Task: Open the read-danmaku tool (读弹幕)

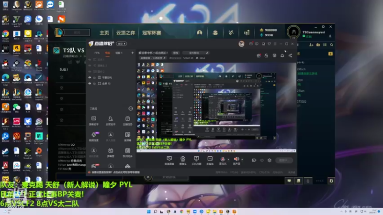Action: point(127,137)
